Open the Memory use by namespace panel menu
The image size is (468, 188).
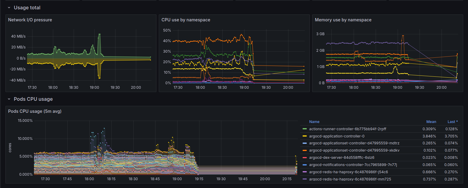(x=343, y=20)
